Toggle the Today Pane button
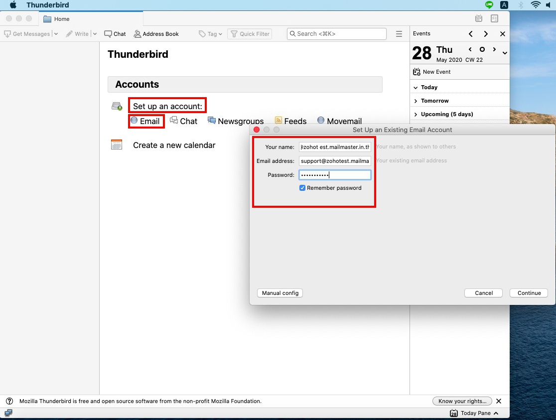 (x=474, y=413)
